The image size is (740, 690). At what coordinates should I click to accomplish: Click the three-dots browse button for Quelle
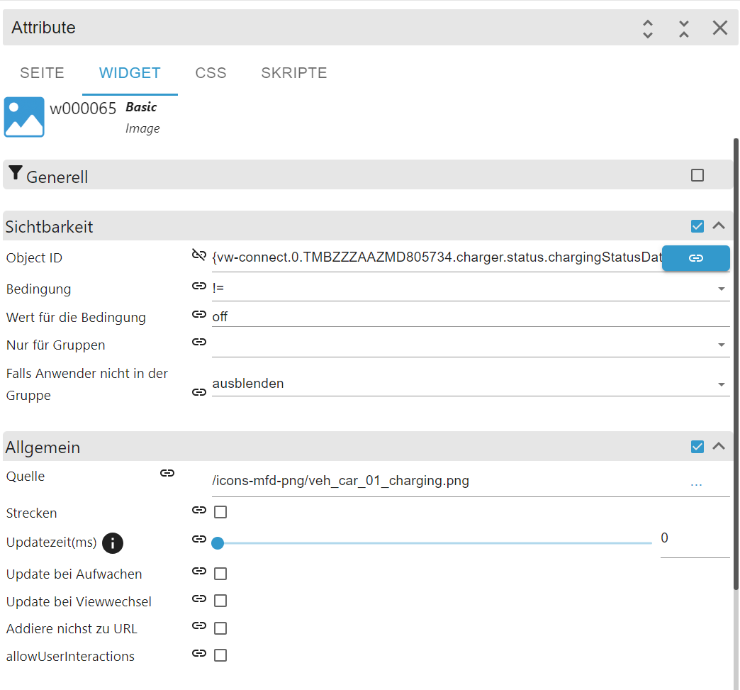[x=696, y=483]
